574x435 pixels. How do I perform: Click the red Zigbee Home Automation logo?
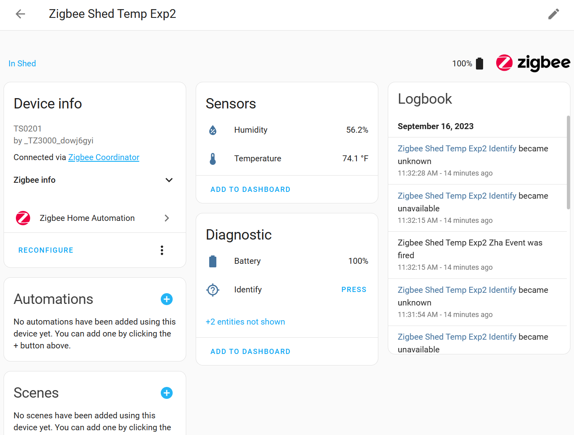point(23,218)
